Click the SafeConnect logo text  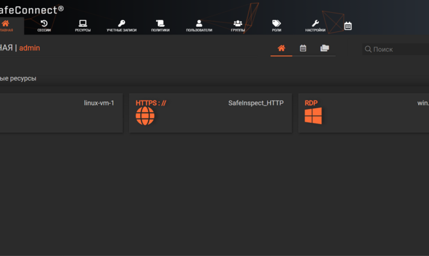[x=31, y=10]
